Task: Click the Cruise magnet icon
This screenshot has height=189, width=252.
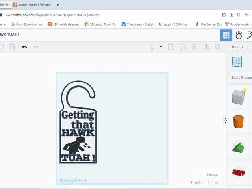Action: tap(218, 47)
